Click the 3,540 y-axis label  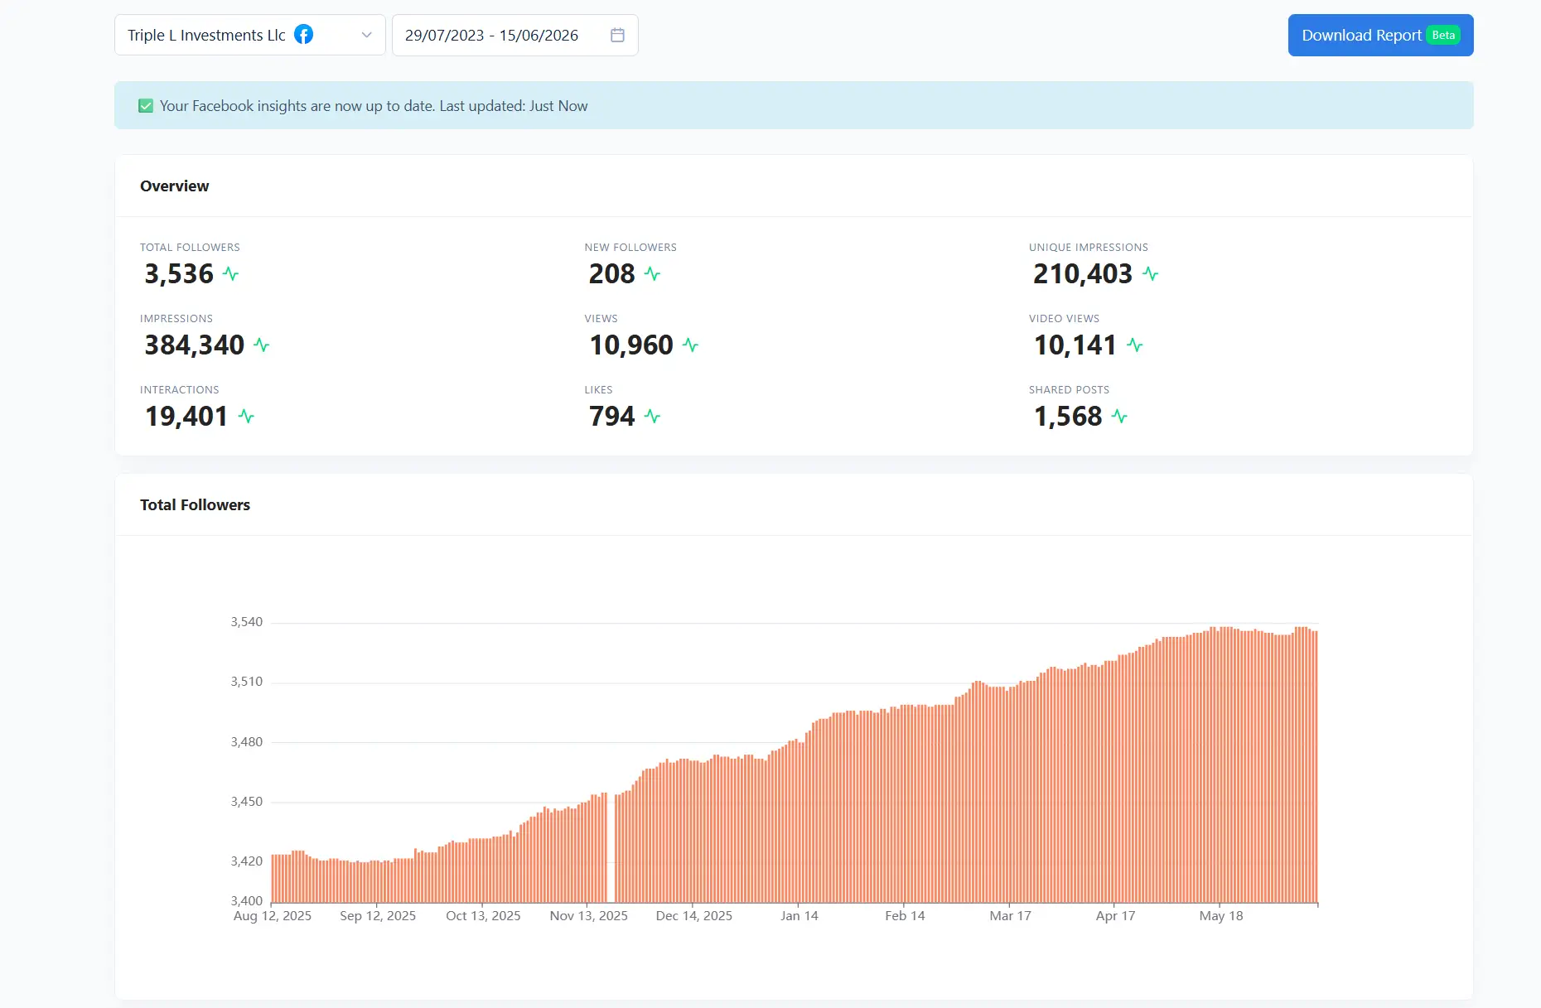[247, 622]
